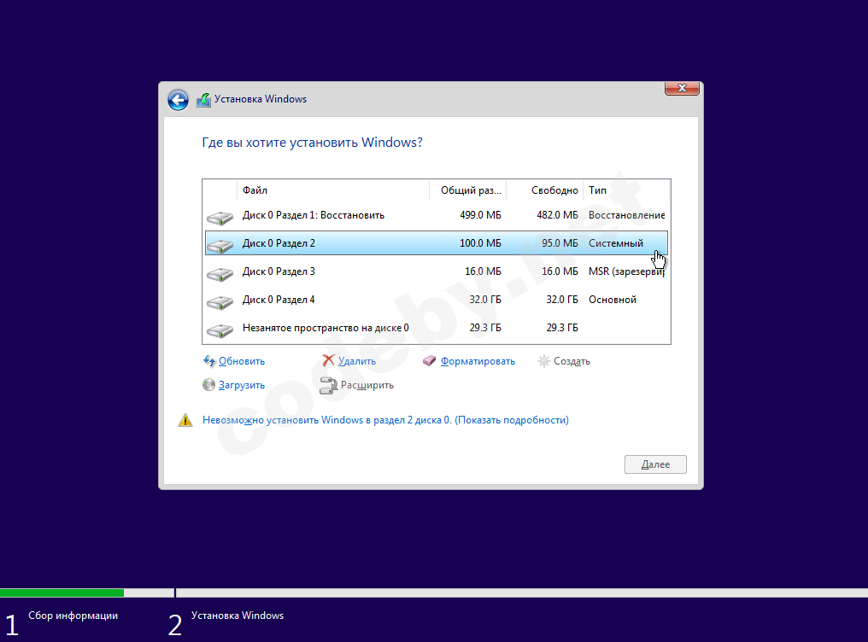Screen dimensions: 868x642
Task: Sort by the Файл column header
Action: point(332,190)
